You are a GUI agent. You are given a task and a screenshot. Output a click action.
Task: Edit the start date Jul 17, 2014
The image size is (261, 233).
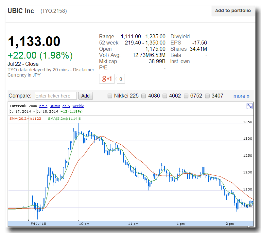[21, 111]
